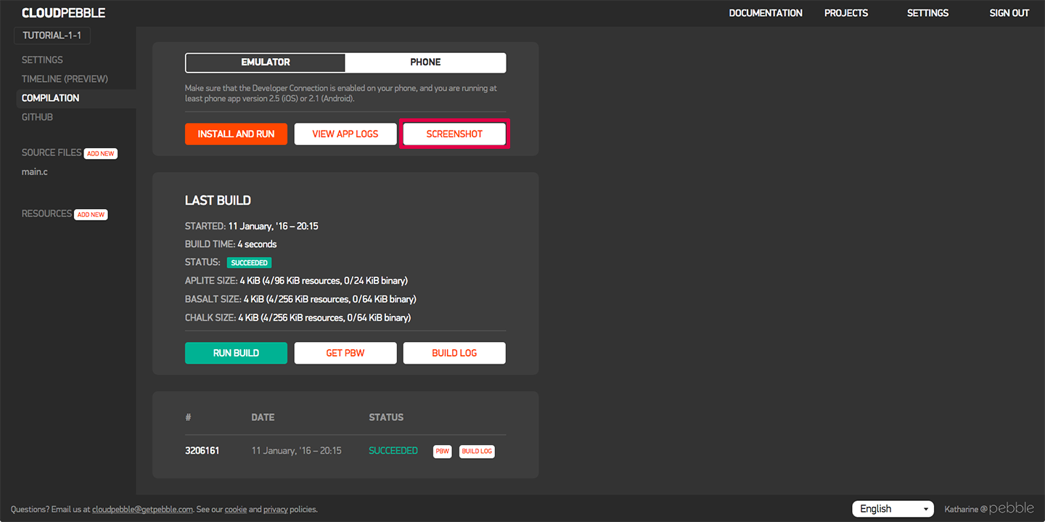
Task: Take a Screenshot of the app
Action: coord(454,134)
